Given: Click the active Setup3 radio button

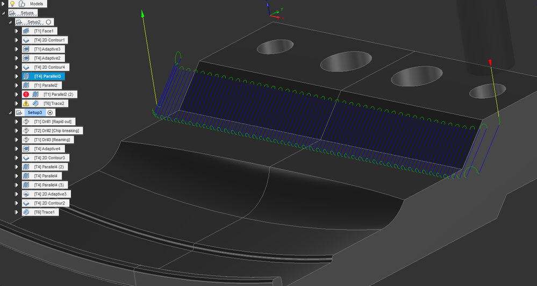Looking at the screenshot, I should pos(50,112).
